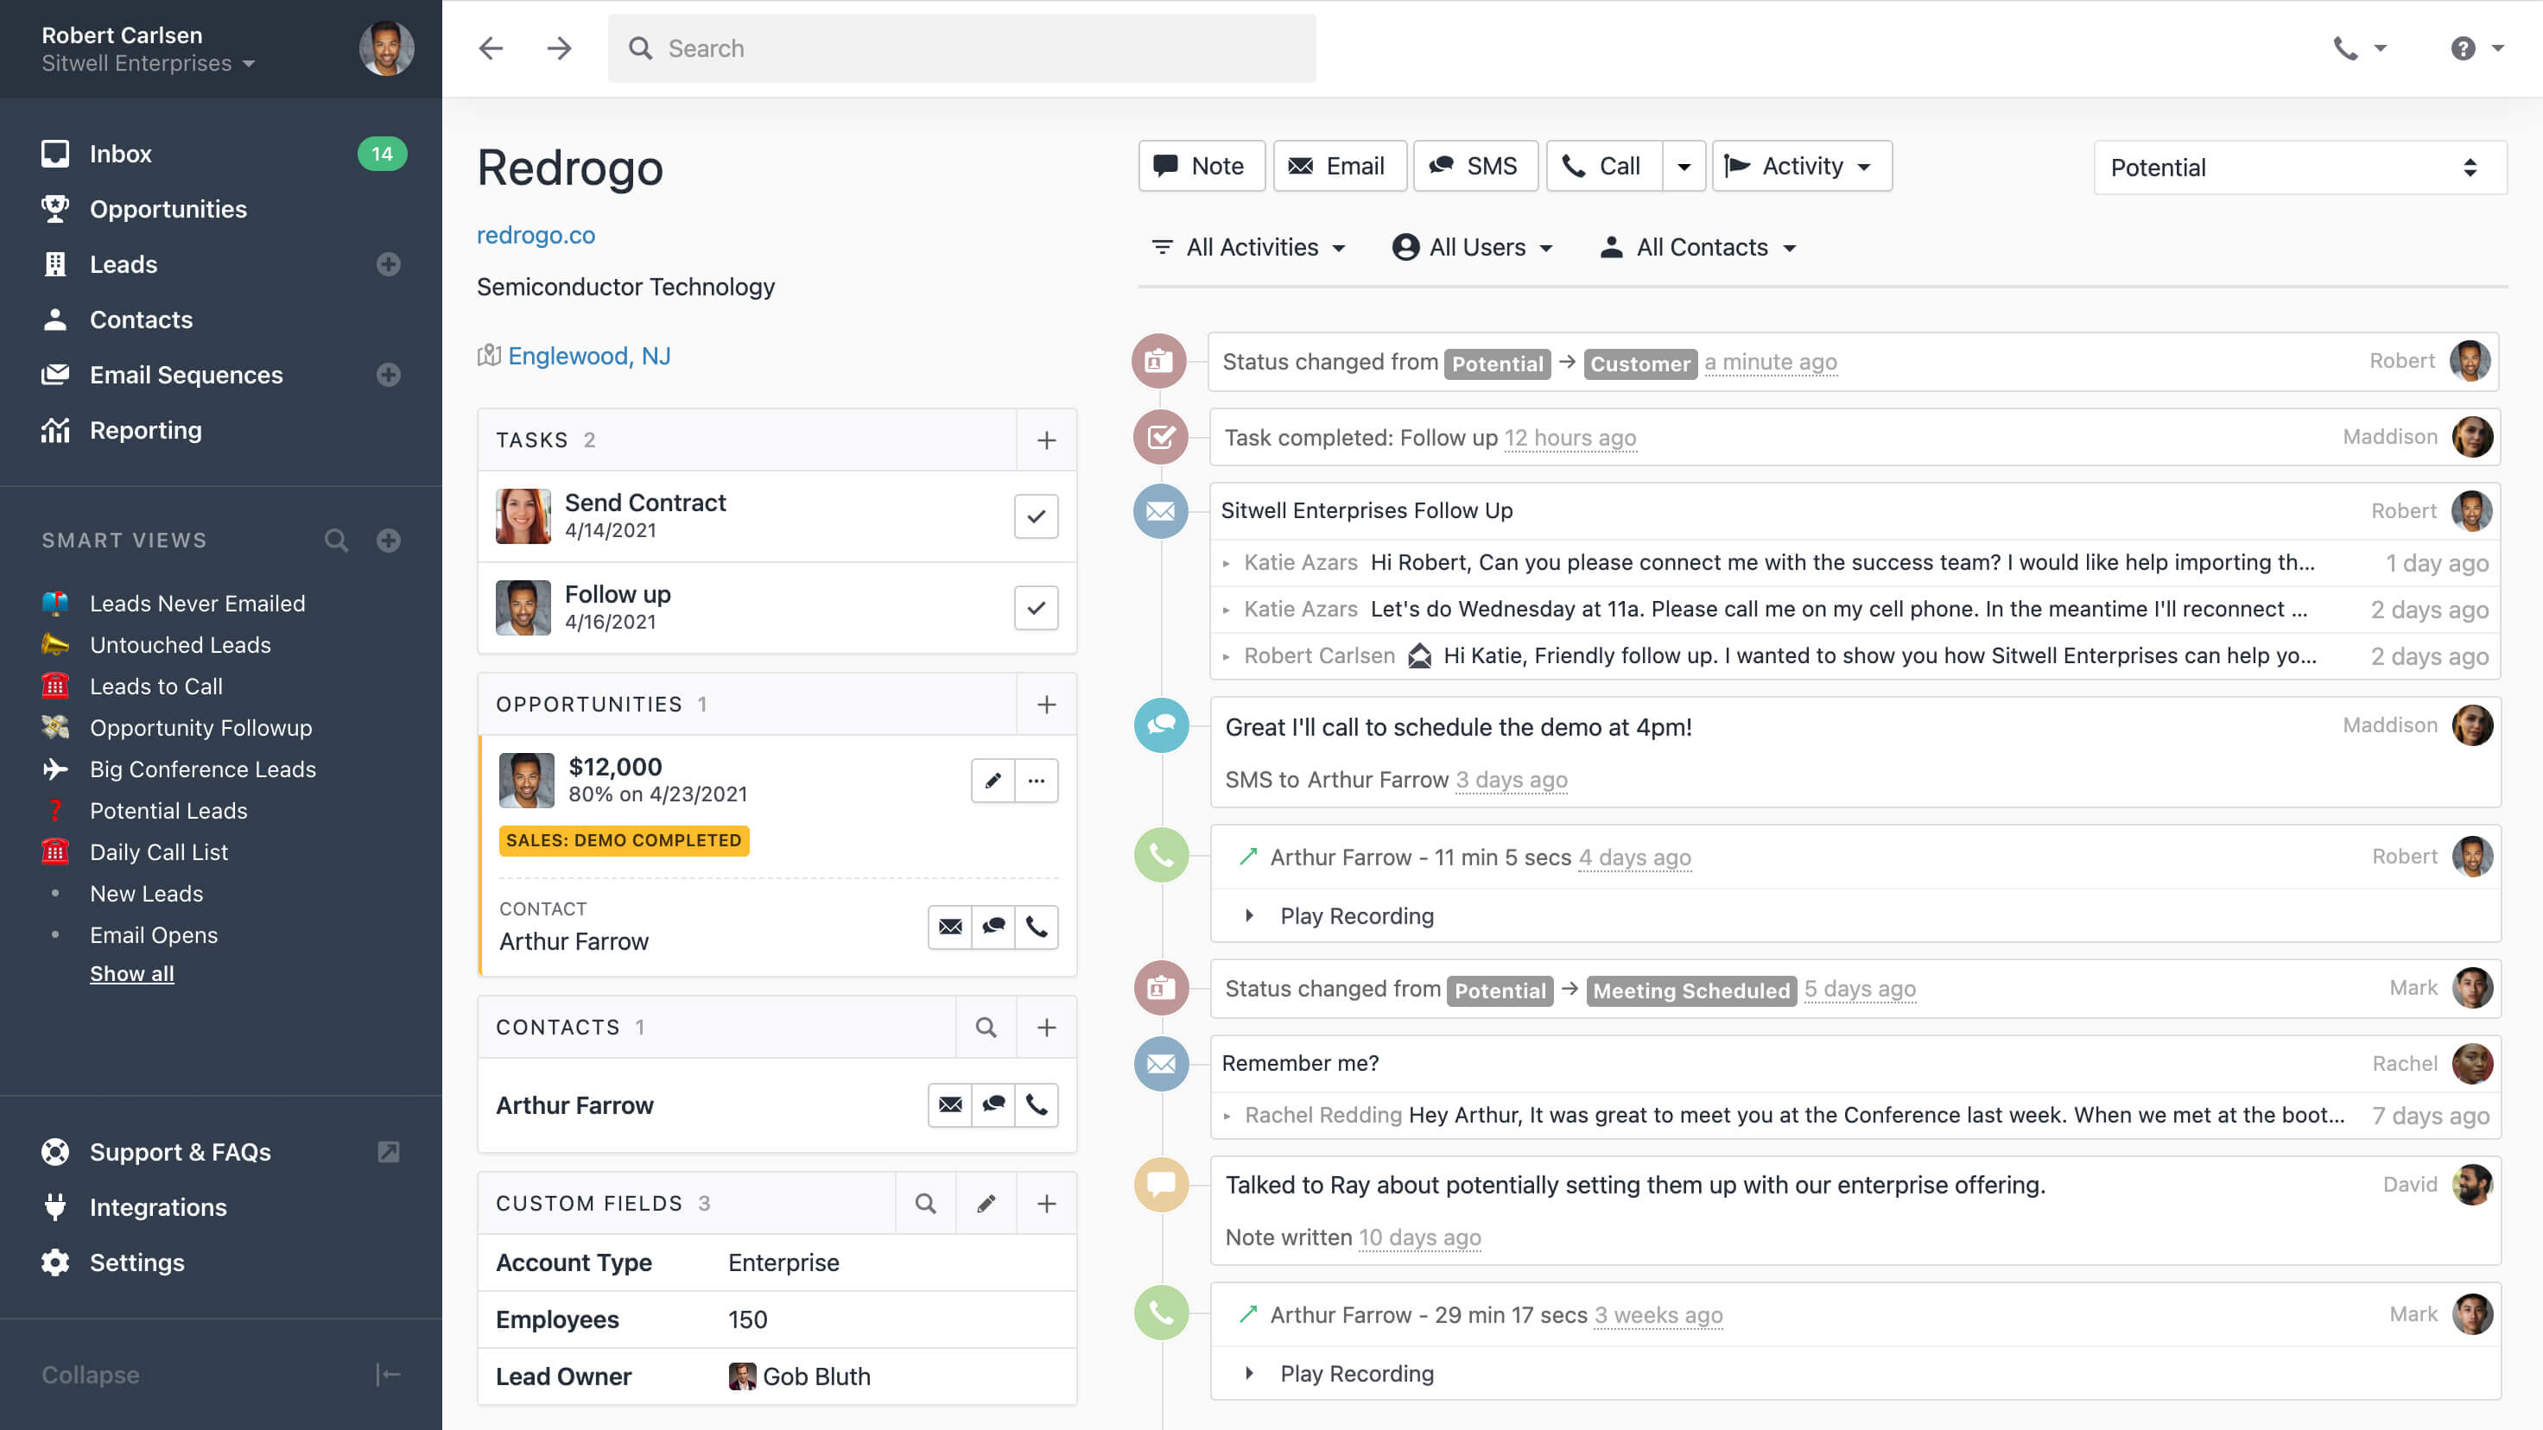2543x1430 pixels.
Task: Edit the $12,000 opportunity pencil icon
Action: pyautogui.click(x=993, y=781)
